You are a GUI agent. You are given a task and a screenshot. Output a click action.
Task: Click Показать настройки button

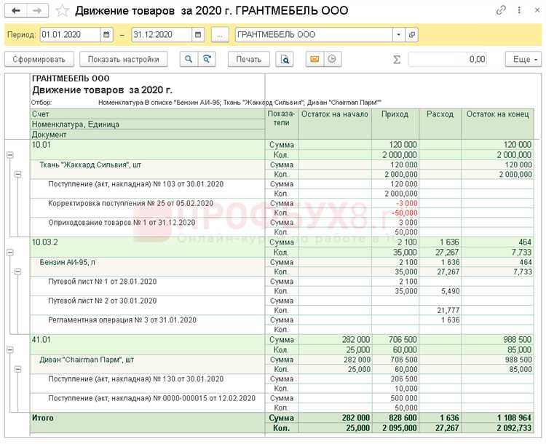coord(123,59)
